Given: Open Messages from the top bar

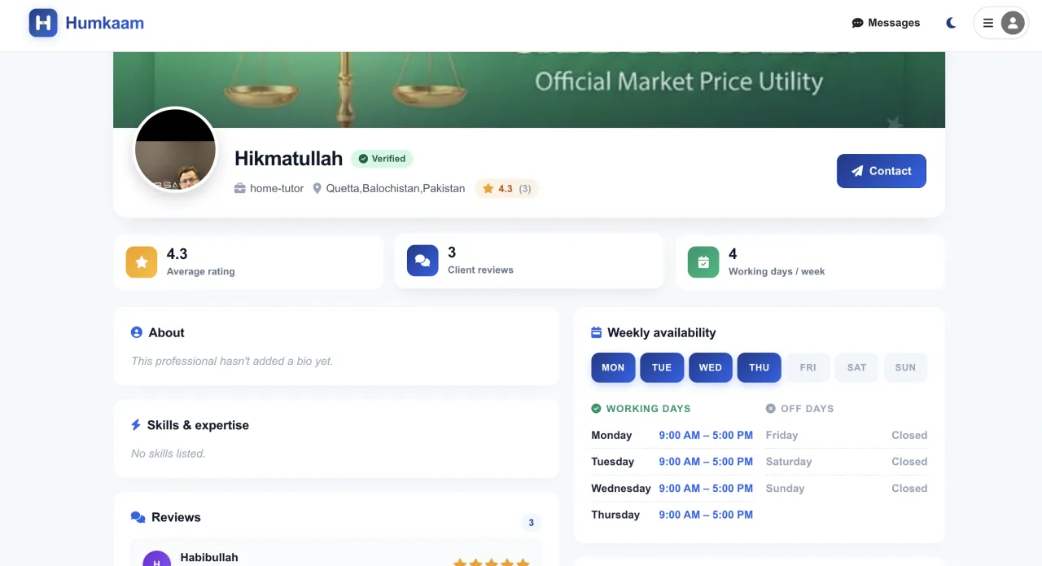Looking at the screenshot, I should pyautogui.click(x=886, y=23).
